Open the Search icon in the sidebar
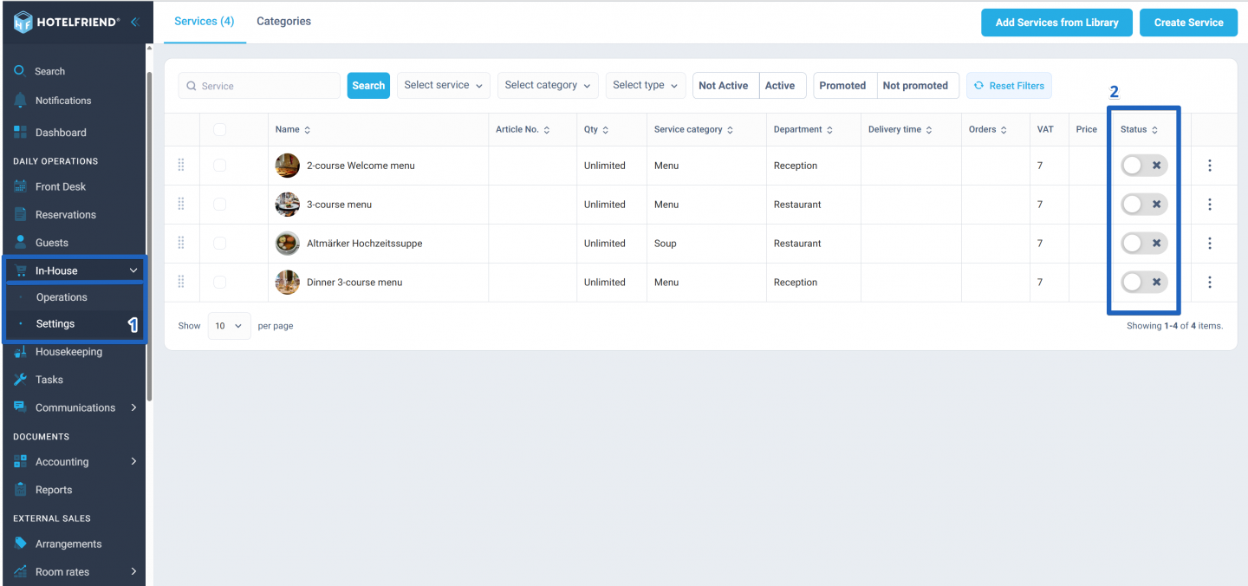1248x586 pixels. click(20, 71)
